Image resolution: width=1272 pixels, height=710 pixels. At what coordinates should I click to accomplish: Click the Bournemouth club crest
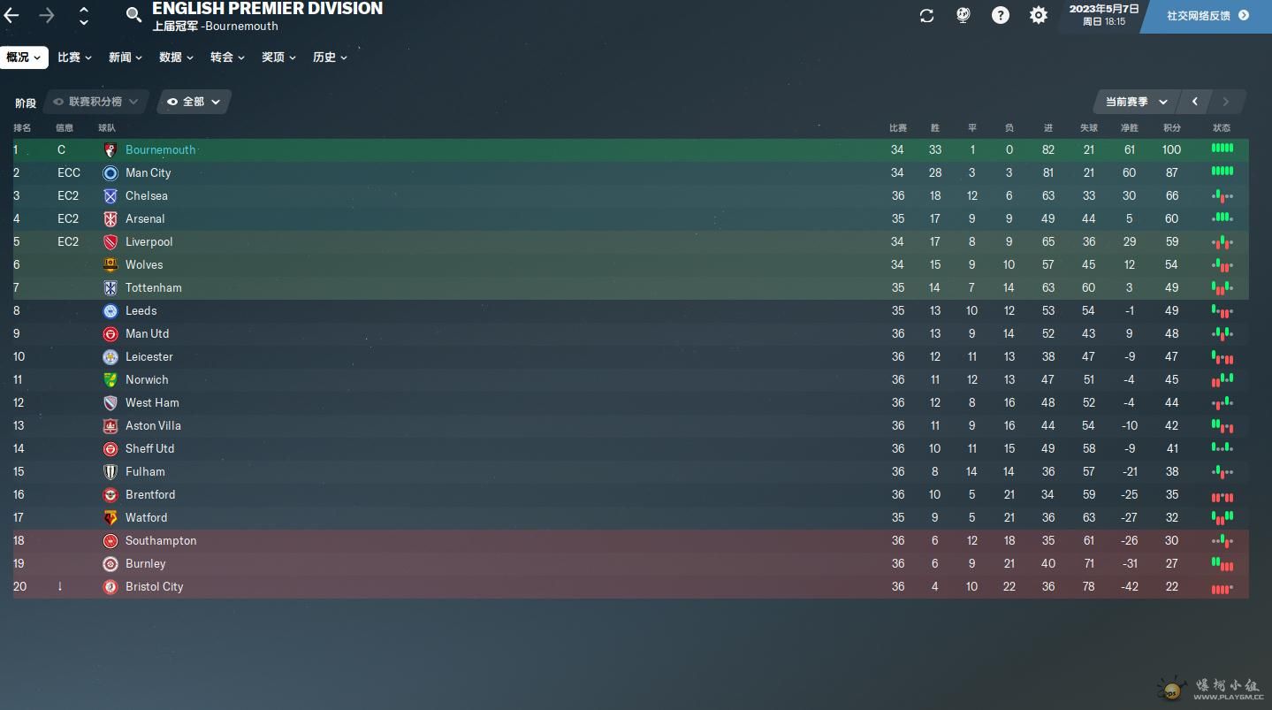click(x=110, y=150)
